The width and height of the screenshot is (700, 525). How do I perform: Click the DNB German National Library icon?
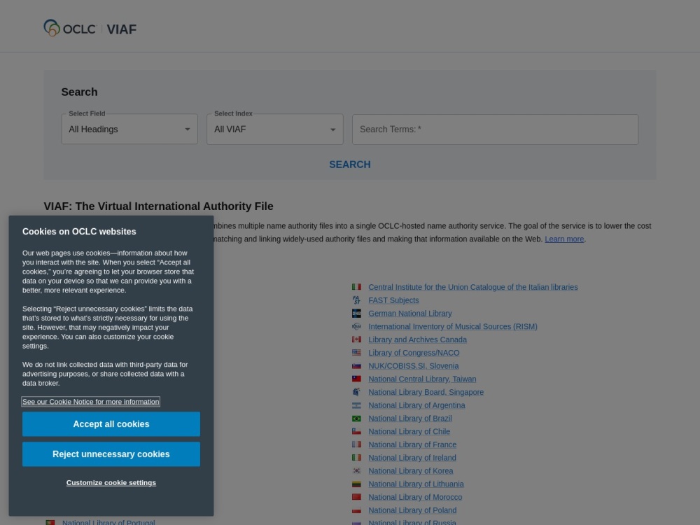click(356, 314)
